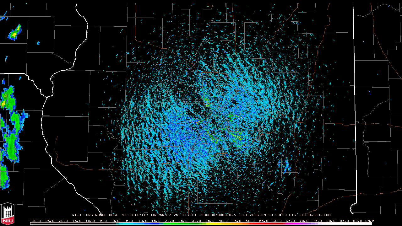Viewport: 402px width, 226px height.
Task: Click the -30.0 scale label
Action: click(x=35, y=221)
